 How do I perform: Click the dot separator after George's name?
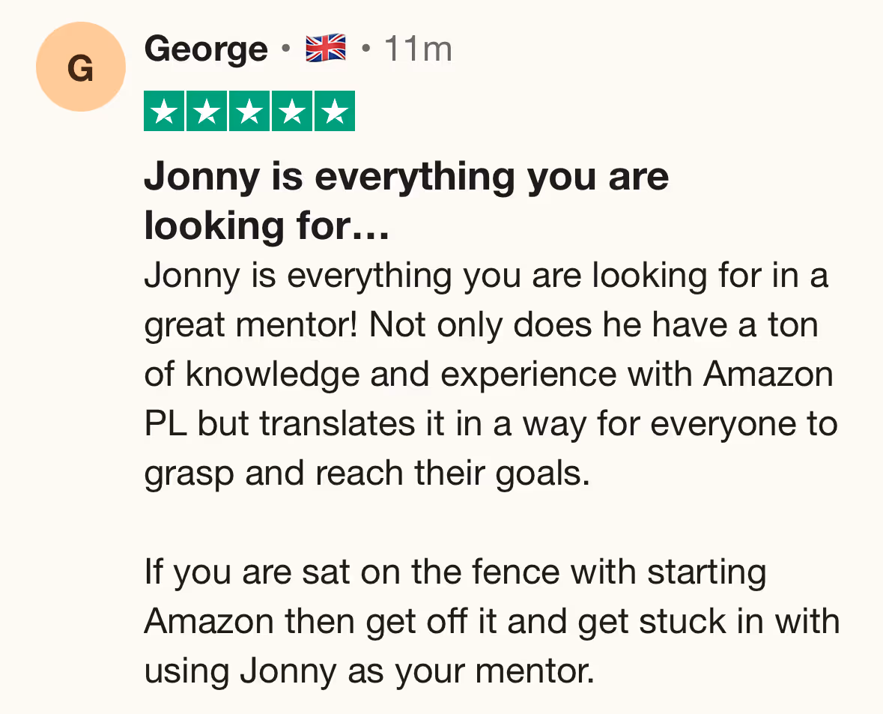tap(286, 49)
